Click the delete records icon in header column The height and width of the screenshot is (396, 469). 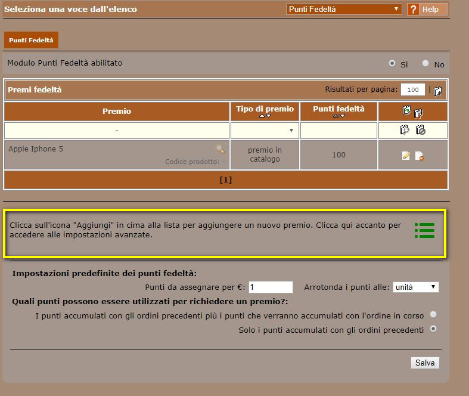[418, 113]
